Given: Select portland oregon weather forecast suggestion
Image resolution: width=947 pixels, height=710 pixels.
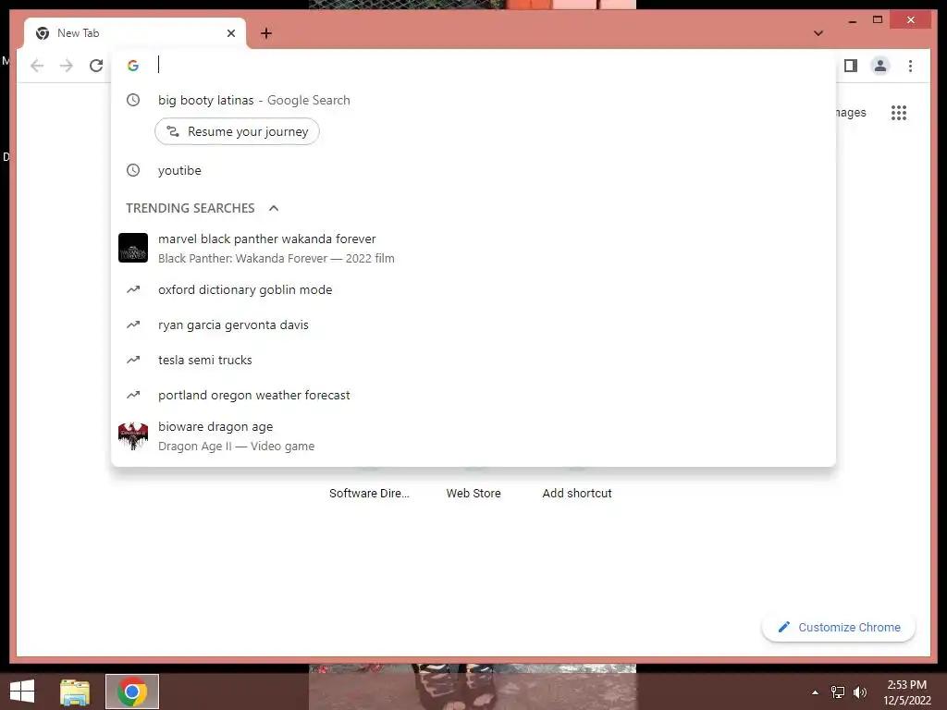Looking at the screenshot, I should coord(473,395).
